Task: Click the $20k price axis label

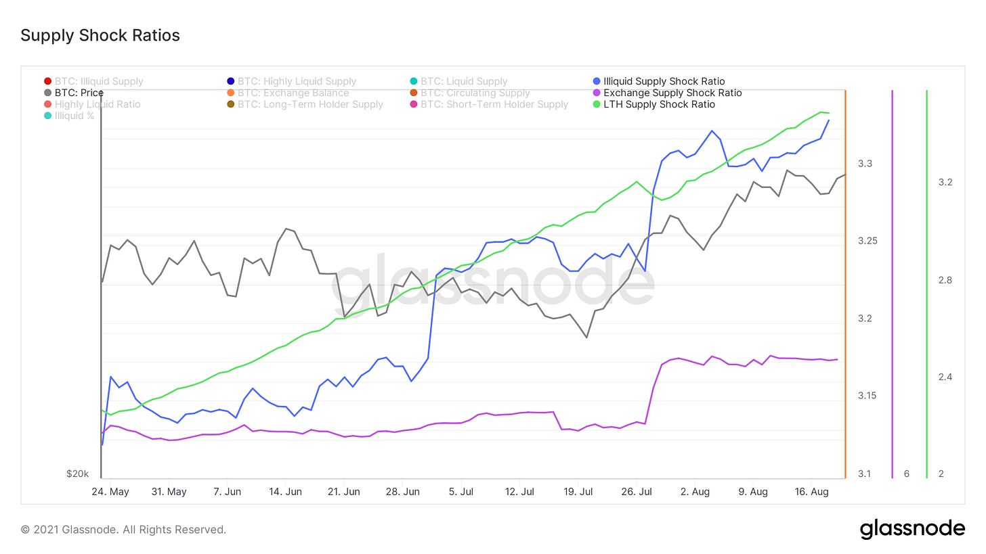Action: (x=77, y=474)
